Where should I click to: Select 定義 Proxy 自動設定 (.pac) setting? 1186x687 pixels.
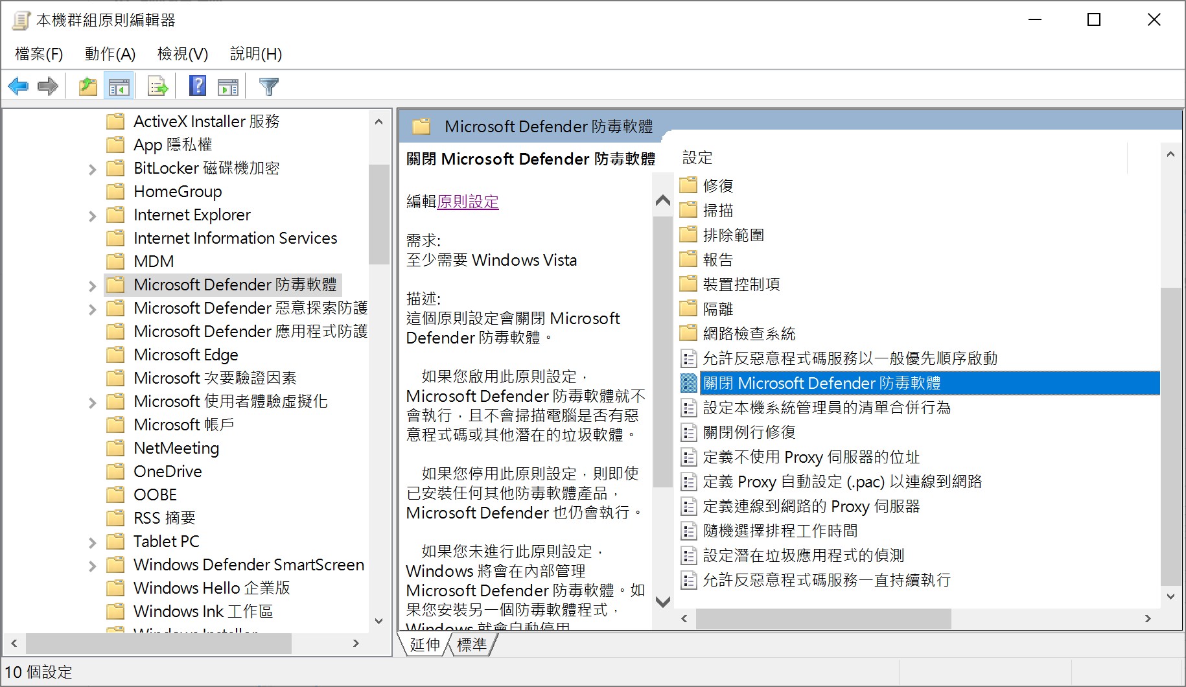842,482
